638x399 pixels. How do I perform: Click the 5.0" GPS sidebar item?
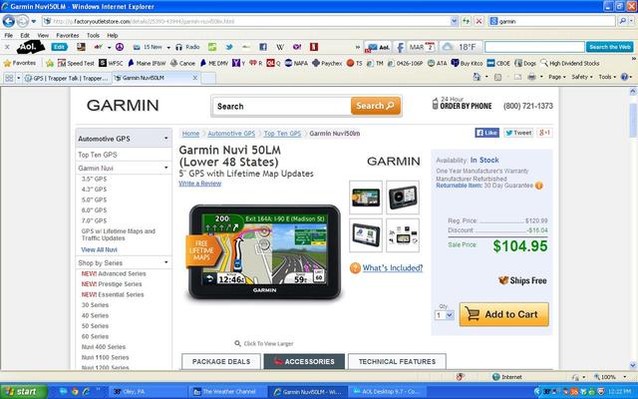[x=94, y=199]
